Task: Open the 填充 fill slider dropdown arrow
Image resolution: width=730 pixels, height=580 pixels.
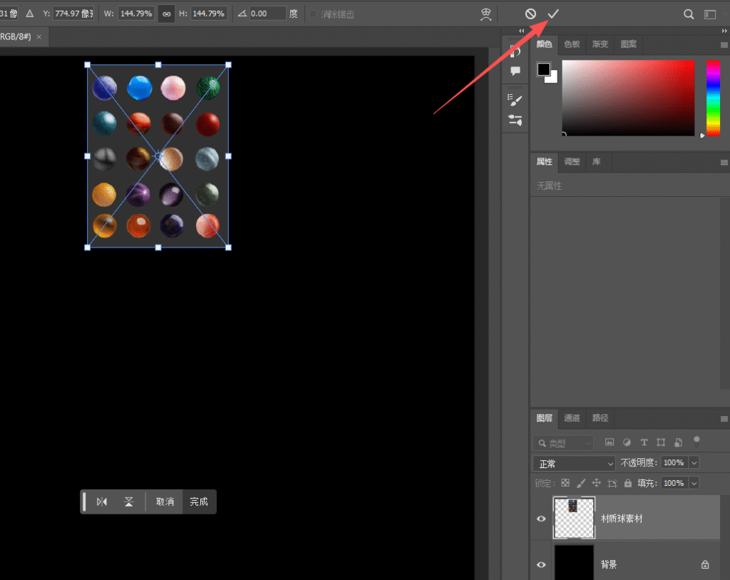Action: (x=694, y=483)
